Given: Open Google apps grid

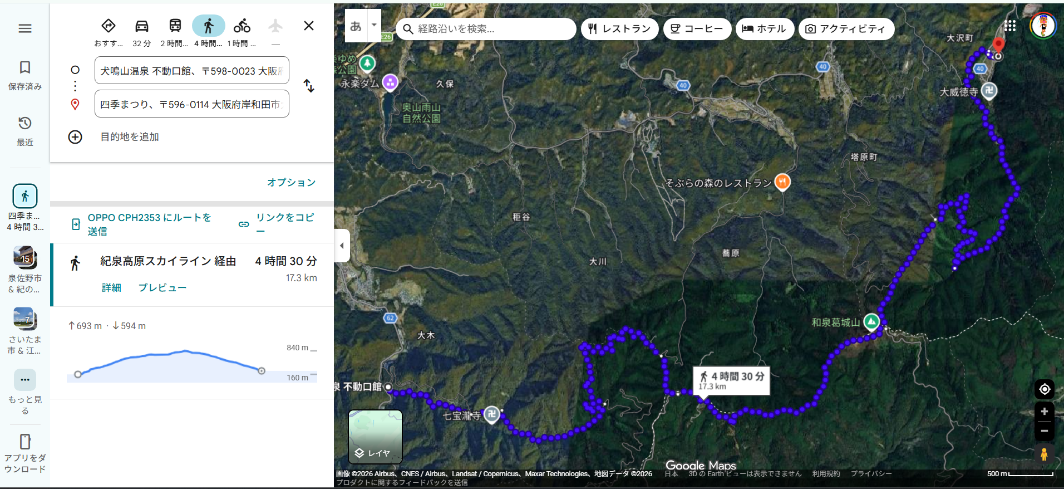Looking at the screenshot, I should [1010, 26].
